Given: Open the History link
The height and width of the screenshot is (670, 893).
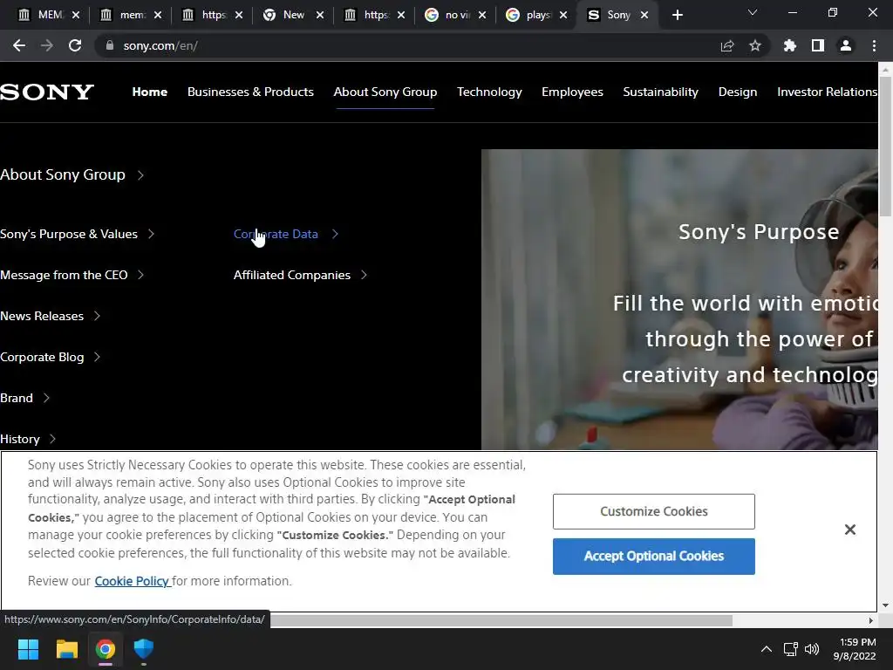Looking at the screenshot, I should coord(28,440).
